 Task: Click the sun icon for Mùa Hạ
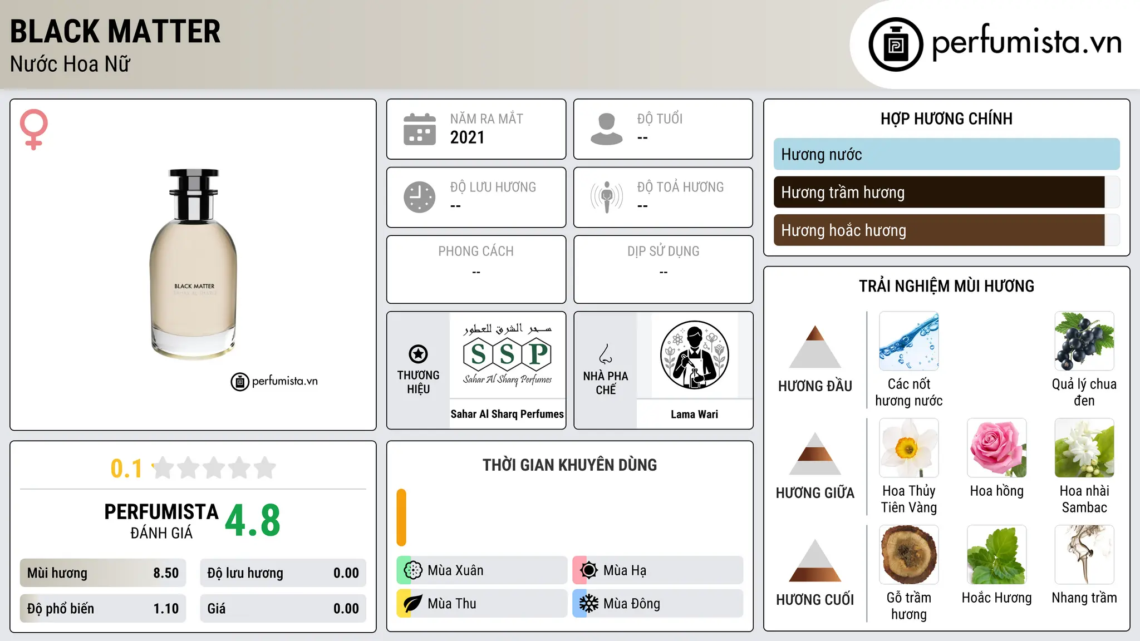[588, 570]
